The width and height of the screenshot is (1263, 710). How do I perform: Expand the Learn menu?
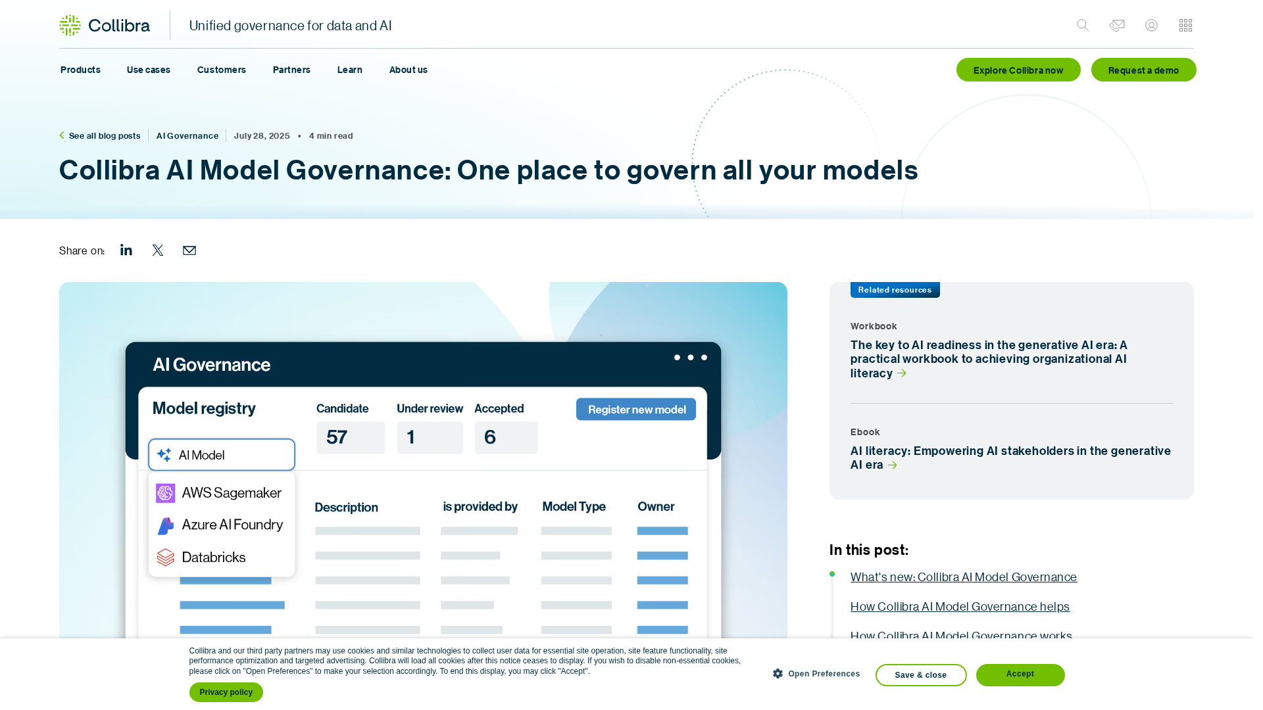(x=350, y=70)
